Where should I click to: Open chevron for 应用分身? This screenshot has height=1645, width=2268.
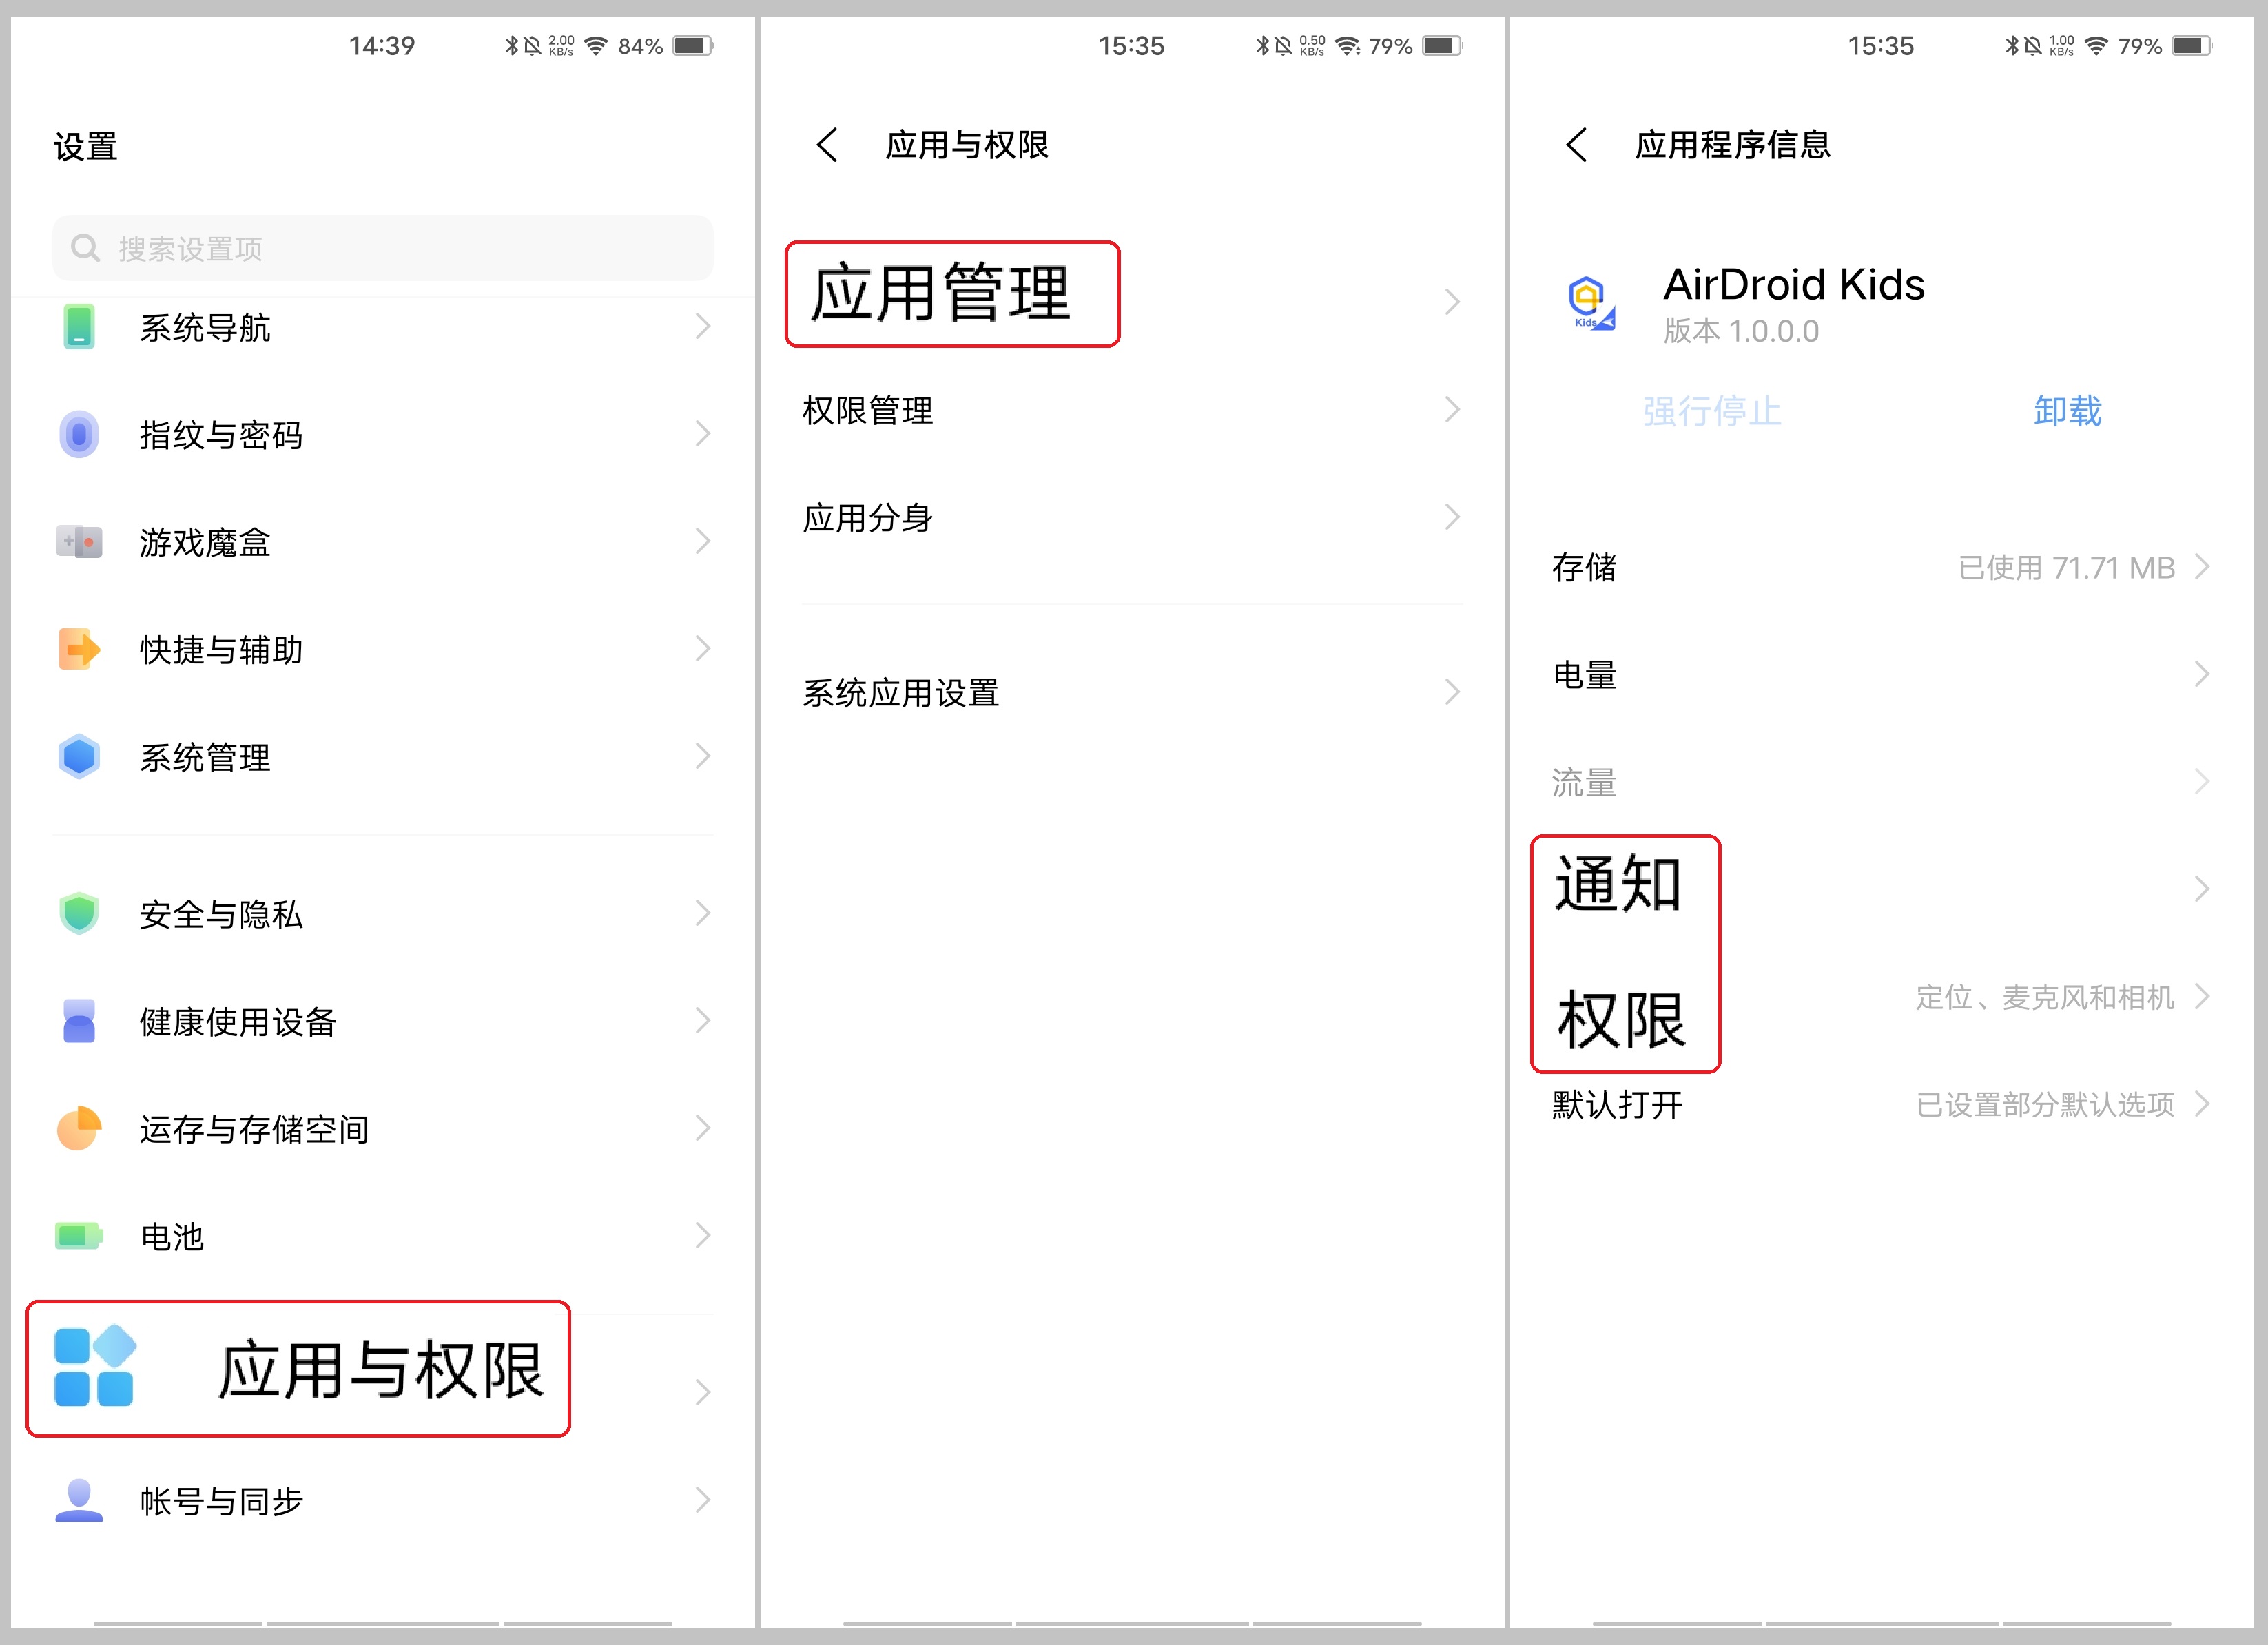1452,517
